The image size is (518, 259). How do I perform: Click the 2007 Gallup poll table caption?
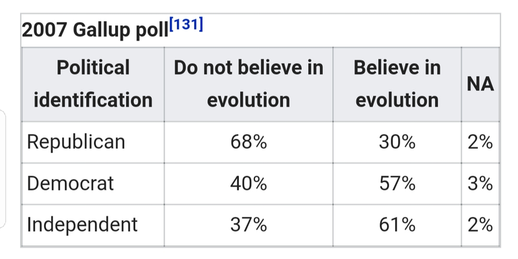coord(112,29)
